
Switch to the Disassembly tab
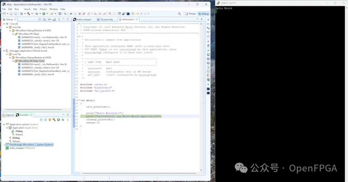pyautogui.click(x=105, y=20)
